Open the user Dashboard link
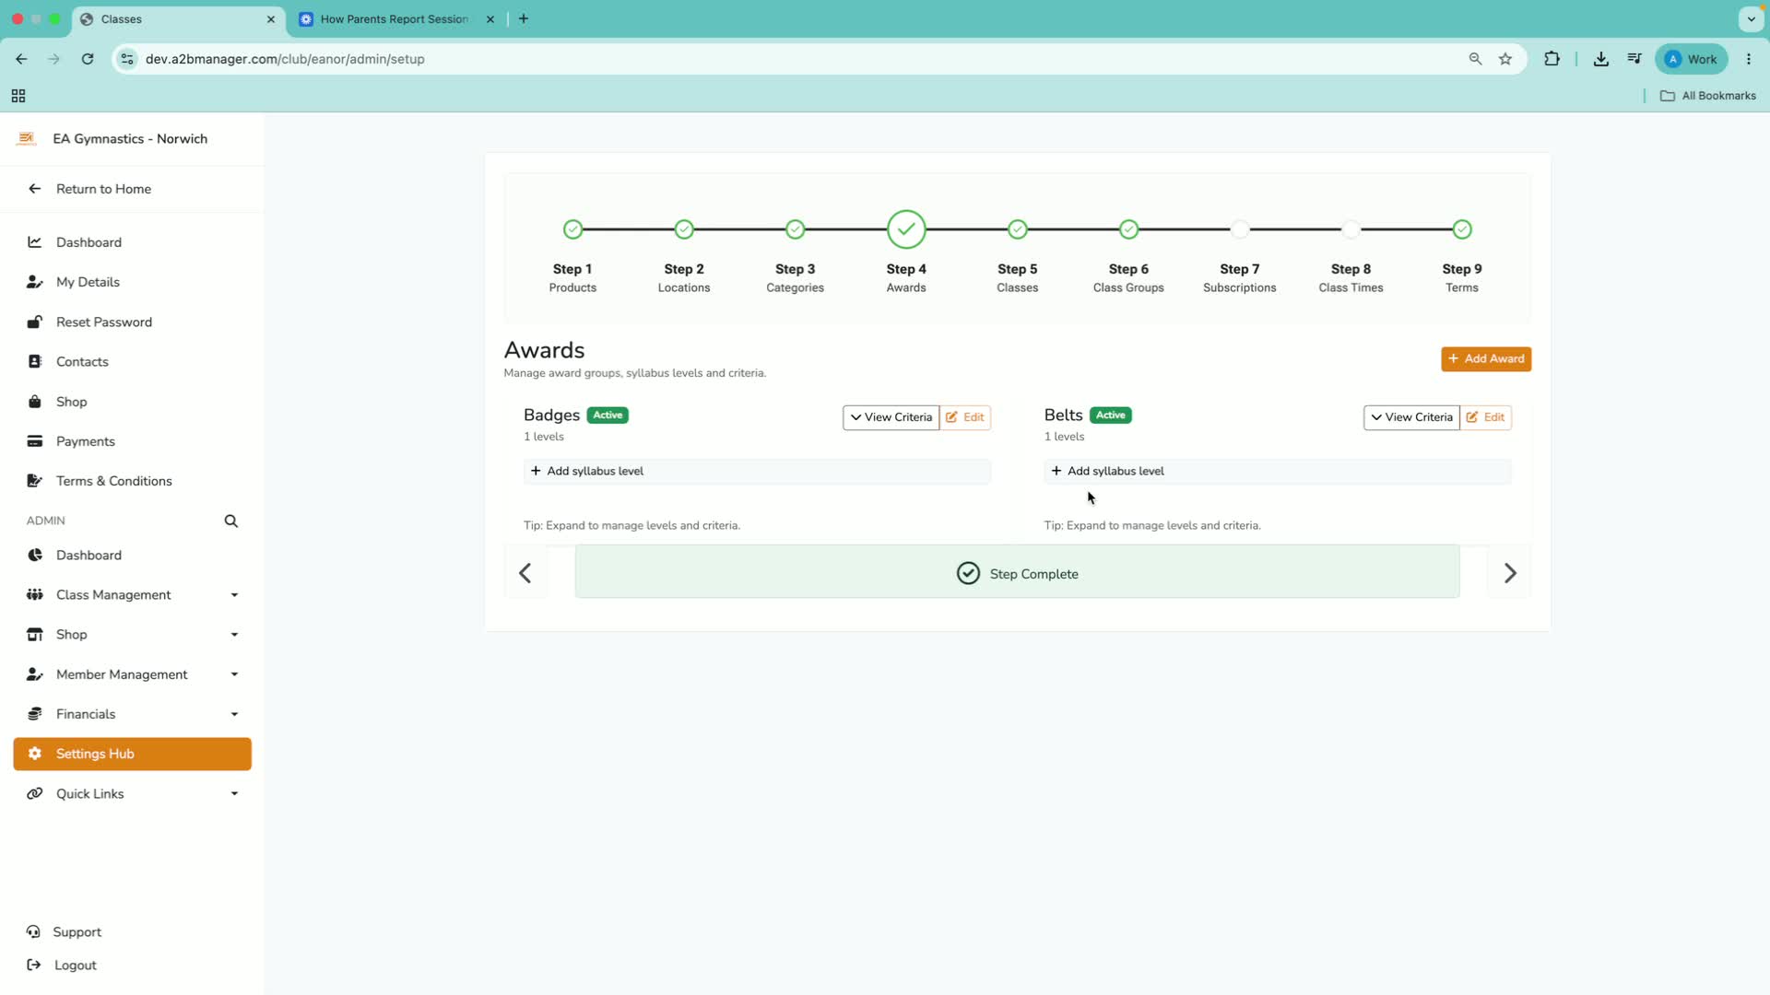The height and width of the screenshot is (995, 1770). coord(132,242)
